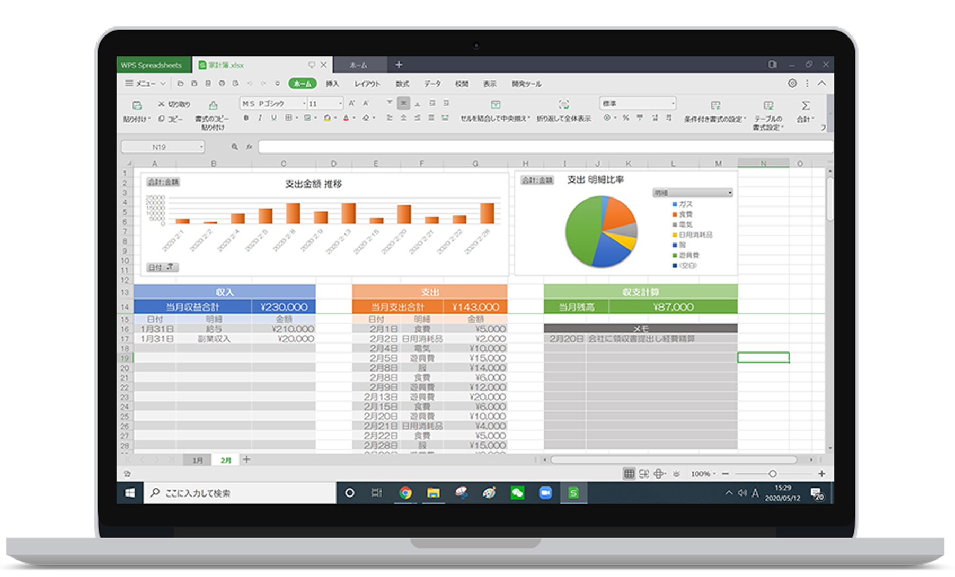Click the Windows taskbar search box
This screenshot has height=577, width=955.
[240, 493]
